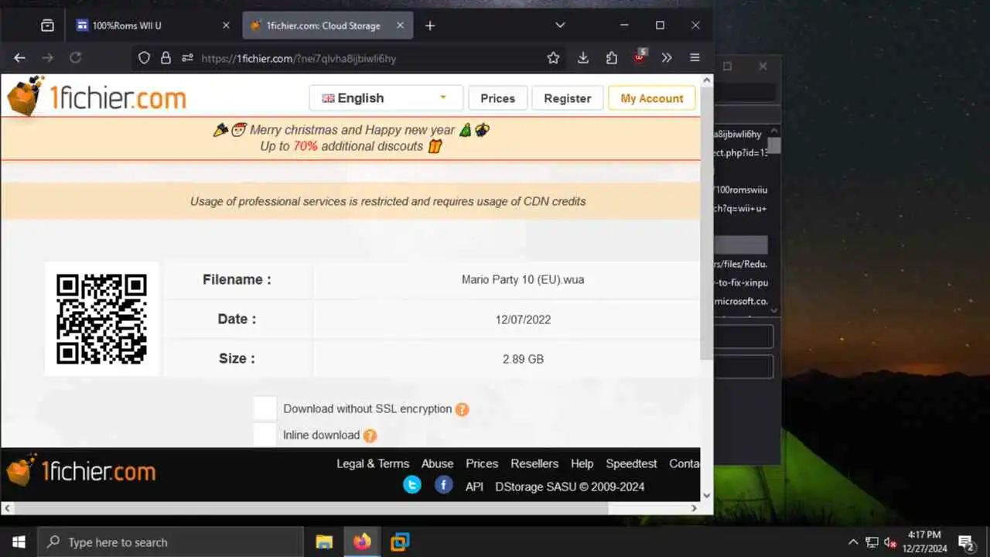Open the Firefox downloads panel
The image size is (990, 557).
583,58
